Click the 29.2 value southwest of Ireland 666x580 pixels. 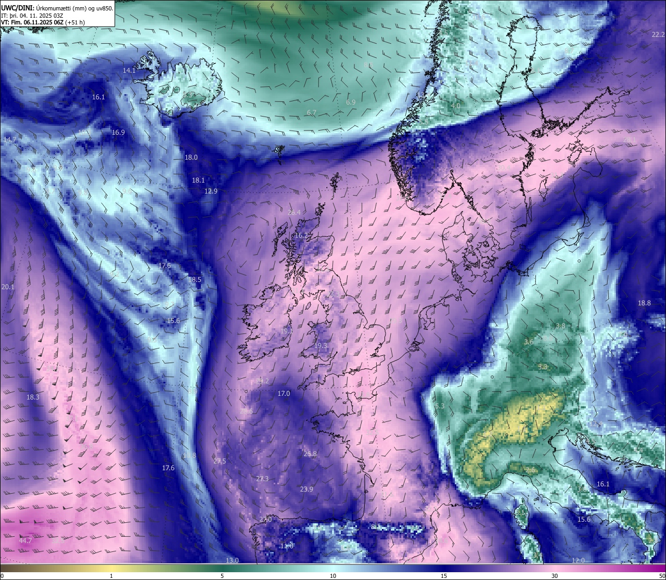click(262, 381)
